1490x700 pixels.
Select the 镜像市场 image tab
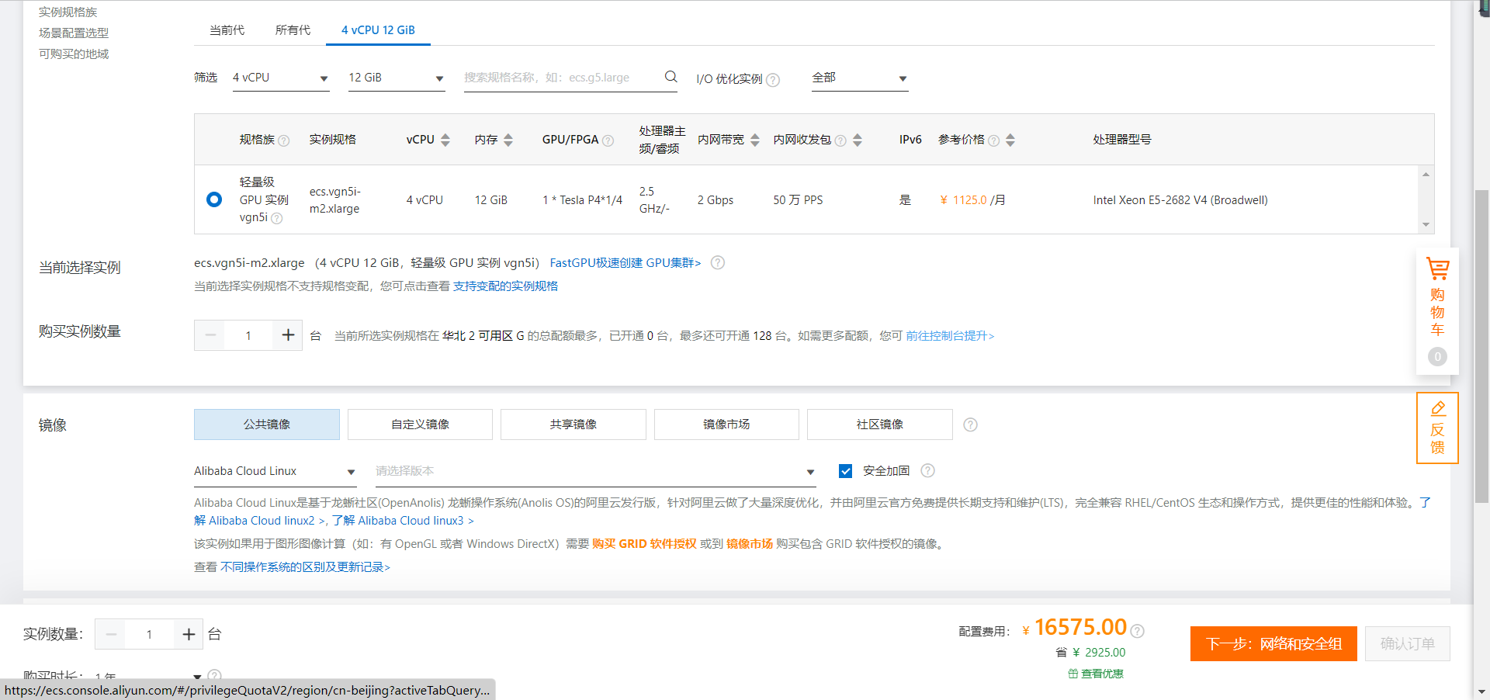pos(726,425)
